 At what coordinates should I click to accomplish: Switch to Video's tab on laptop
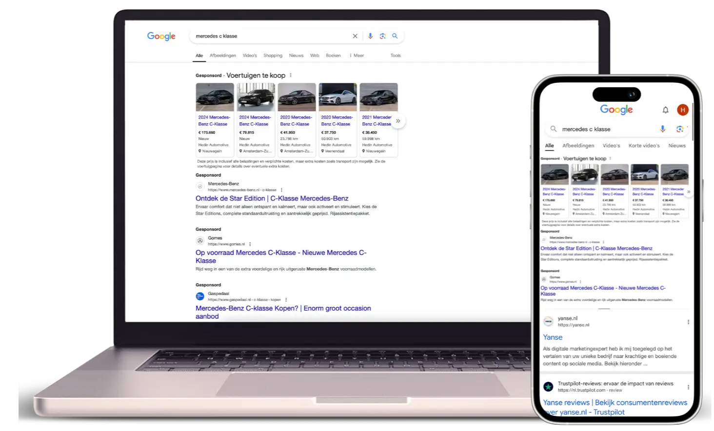pos(250,56)
